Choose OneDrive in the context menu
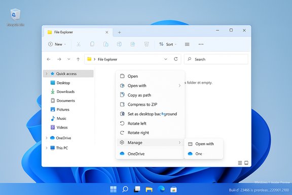The image size is (292, 195). (150, 154)
